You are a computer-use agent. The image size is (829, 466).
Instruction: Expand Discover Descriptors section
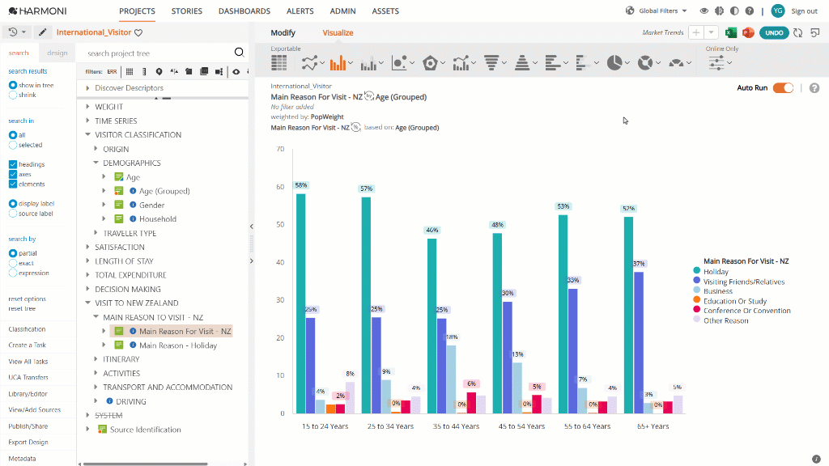coord(87,87)
